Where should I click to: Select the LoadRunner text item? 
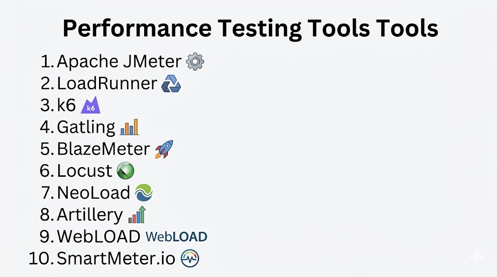coord(107,84)
